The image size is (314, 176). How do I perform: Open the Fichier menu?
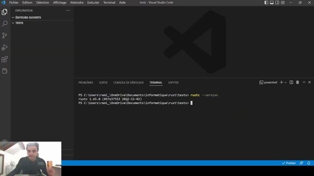coord(14,2)
